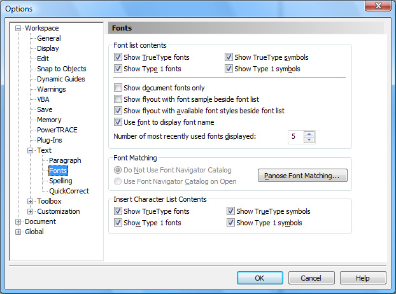
Task: Decrease recently used fonts count
Action: [309, 139]
